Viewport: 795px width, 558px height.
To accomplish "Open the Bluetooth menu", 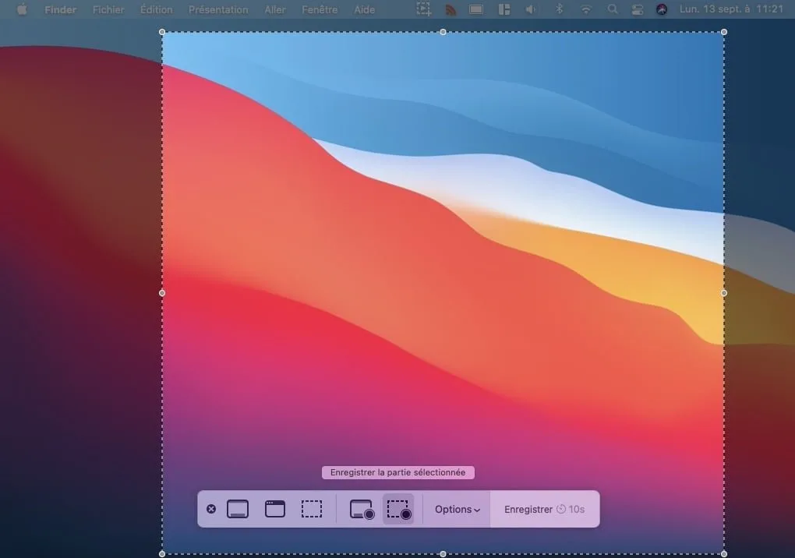I will click(560, 9).
